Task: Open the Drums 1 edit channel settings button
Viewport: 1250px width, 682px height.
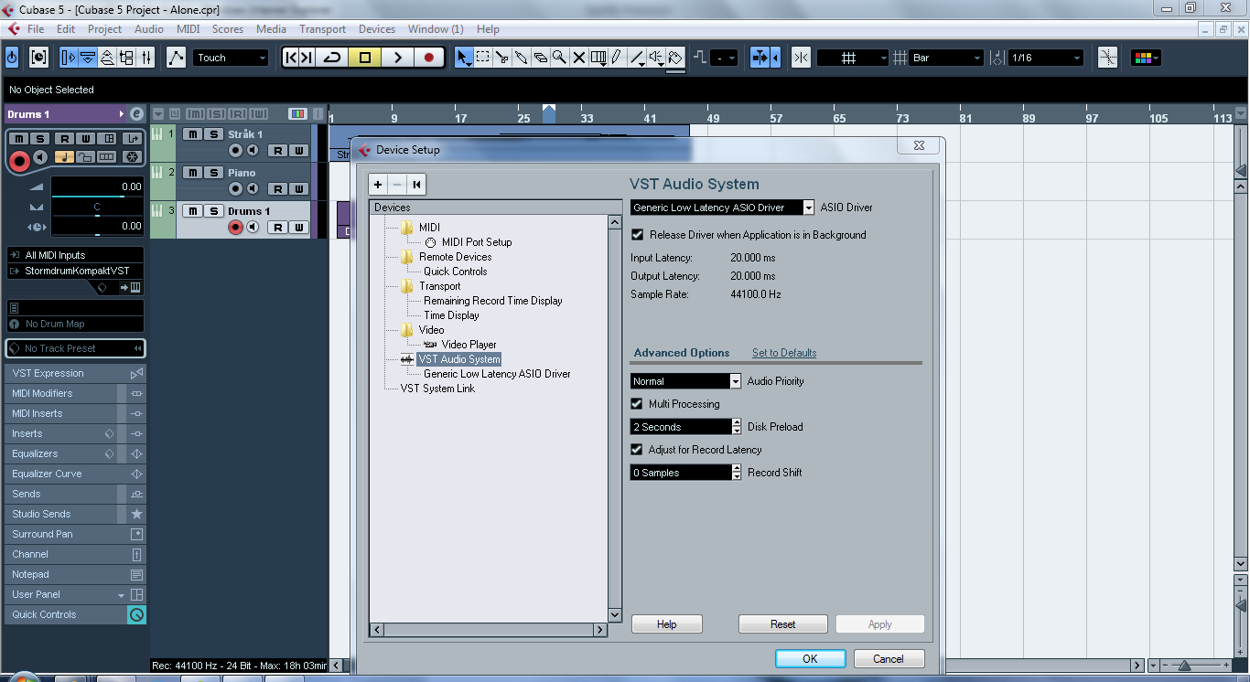Action: click(x=136, y=114)
